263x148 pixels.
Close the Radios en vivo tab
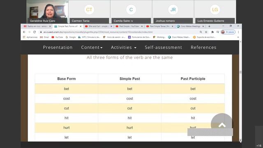coord(50,26)
